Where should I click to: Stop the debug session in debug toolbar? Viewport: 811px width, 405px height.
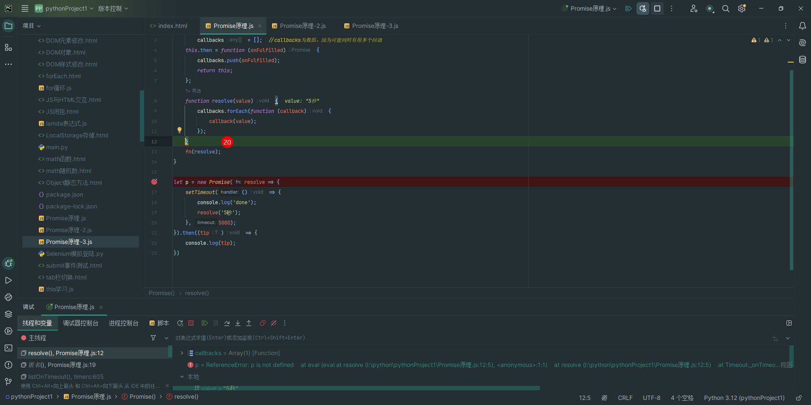pyautogui.click(x=191, y=323)
